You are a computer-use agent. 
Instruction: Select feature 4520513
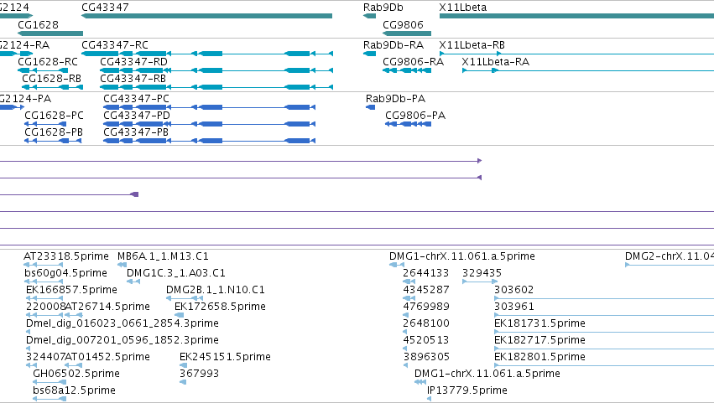405,349
